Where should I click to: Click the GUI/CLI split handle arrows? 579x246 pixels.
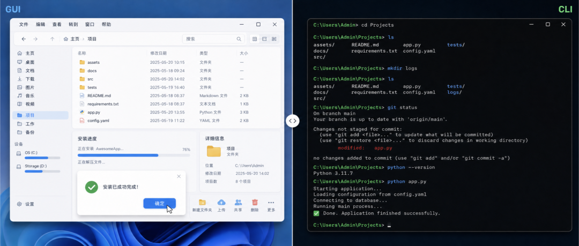click(x=293, y=121)
